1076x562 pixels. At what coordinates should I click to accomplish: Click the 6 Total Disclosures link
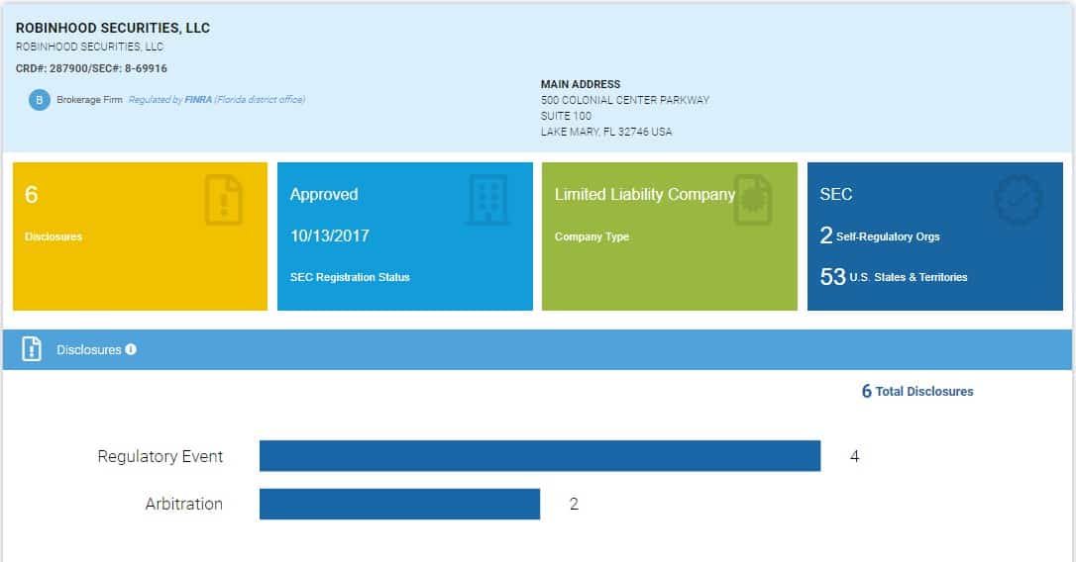point(917,392)
